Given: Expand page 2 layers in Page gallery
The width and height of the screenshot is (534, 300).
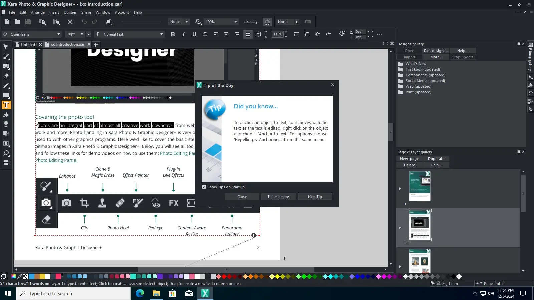Looking at the screenshot, I should point(400,228).
